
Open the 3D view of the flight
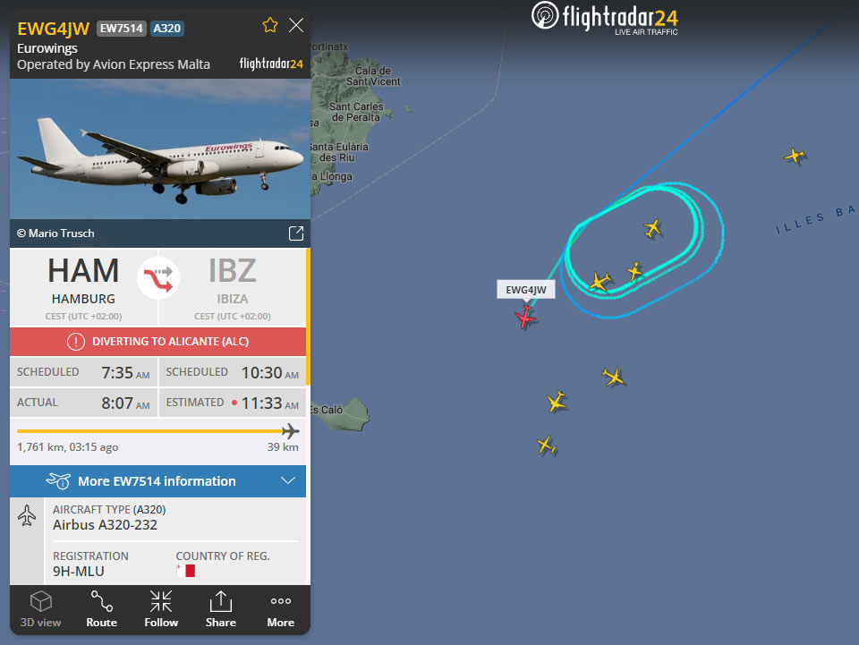[x=40, y=609]
